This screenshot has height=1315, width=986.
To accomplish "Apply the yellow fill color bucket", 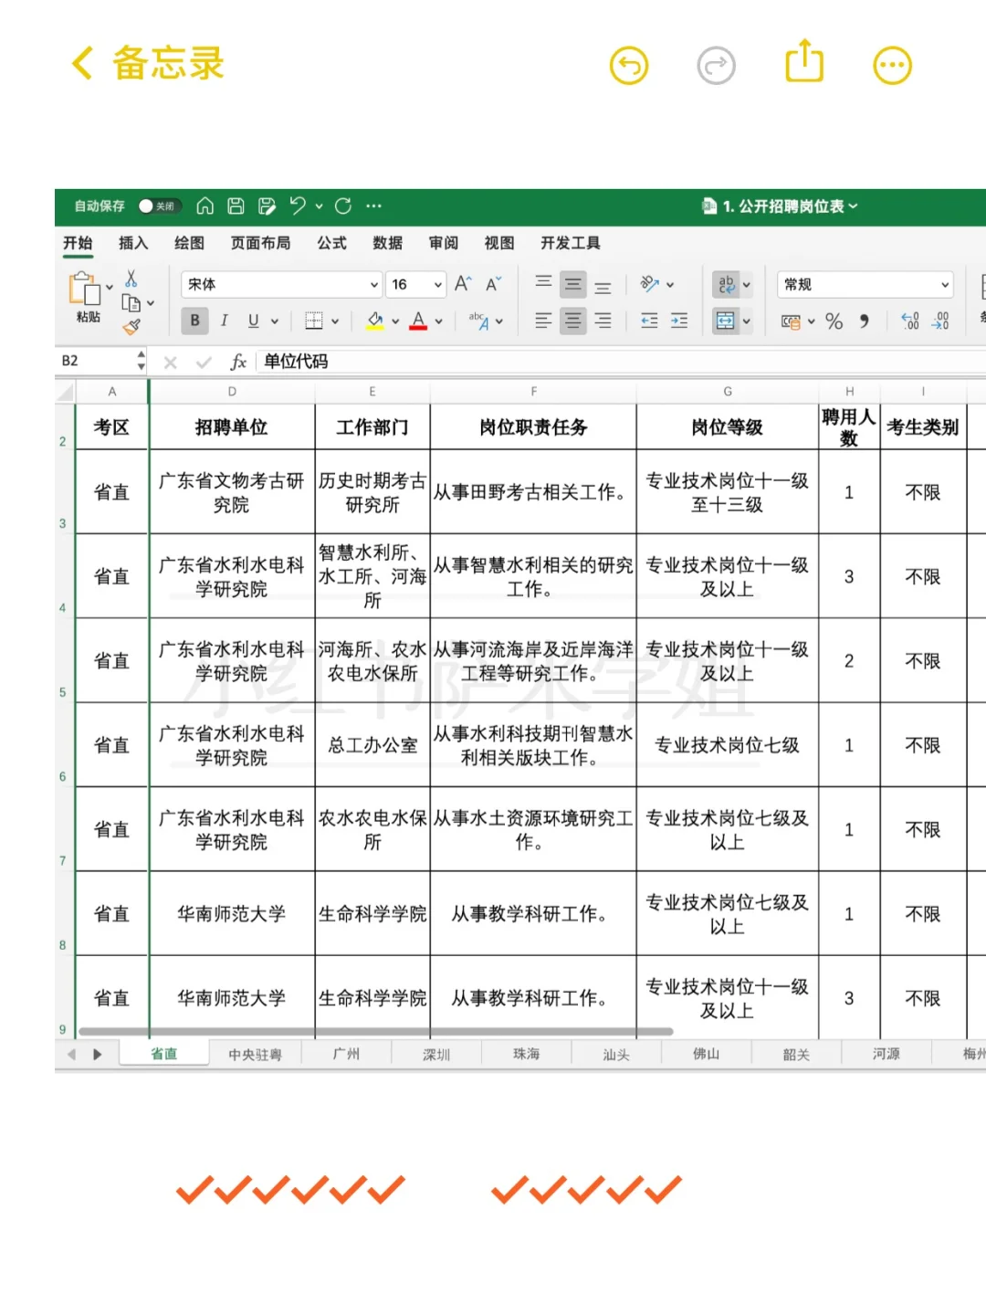I will pyautogui.click(x=374, y=321).
